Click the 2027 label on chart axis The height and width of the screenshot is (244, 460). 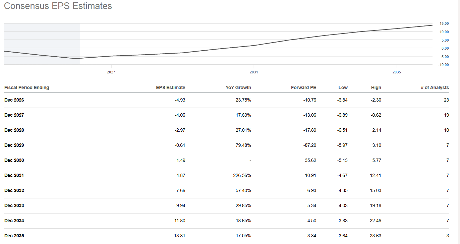click(x=111, y=72)
